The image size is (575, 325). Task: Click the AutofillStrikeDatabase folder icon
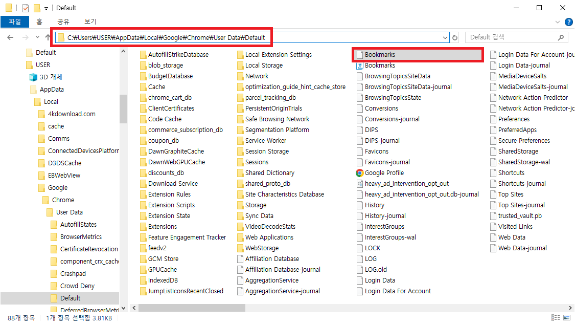(143, 55)
